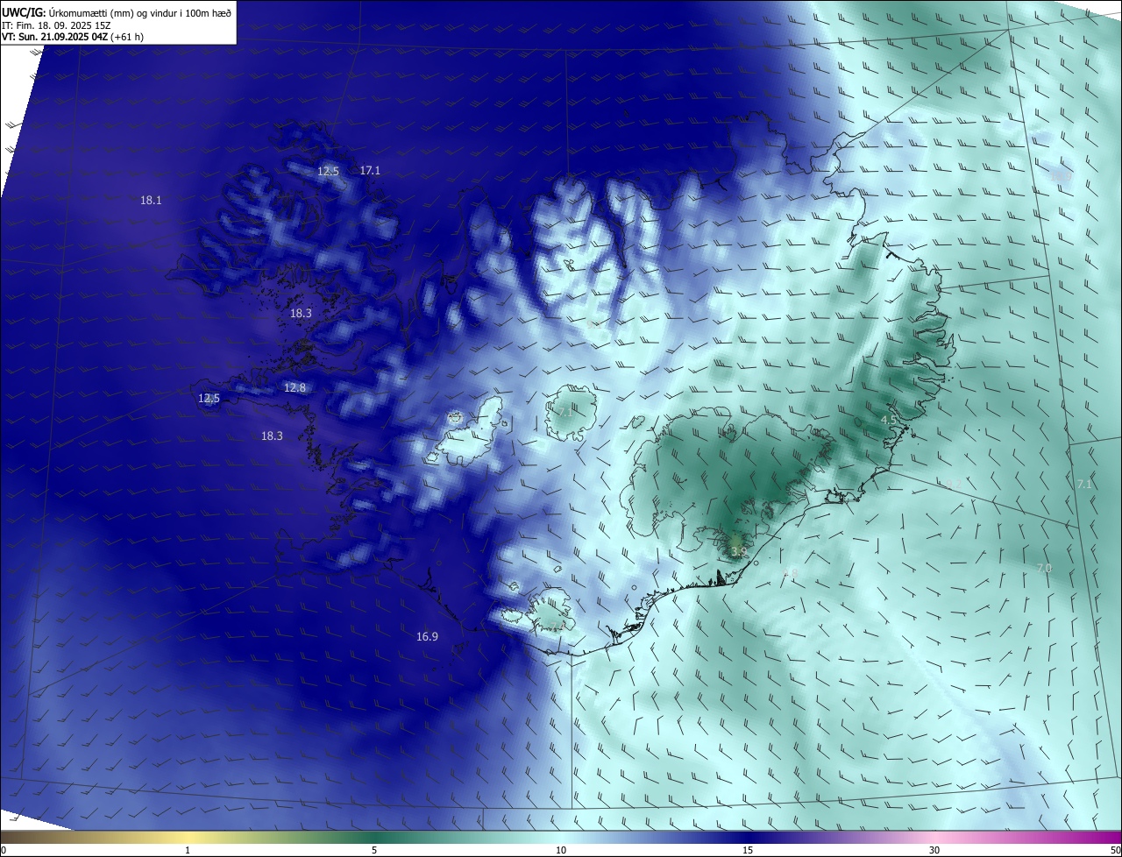Click the title 'UWC/IG: Úrkomumætti (mm) og vindur' header

[117, 12]
